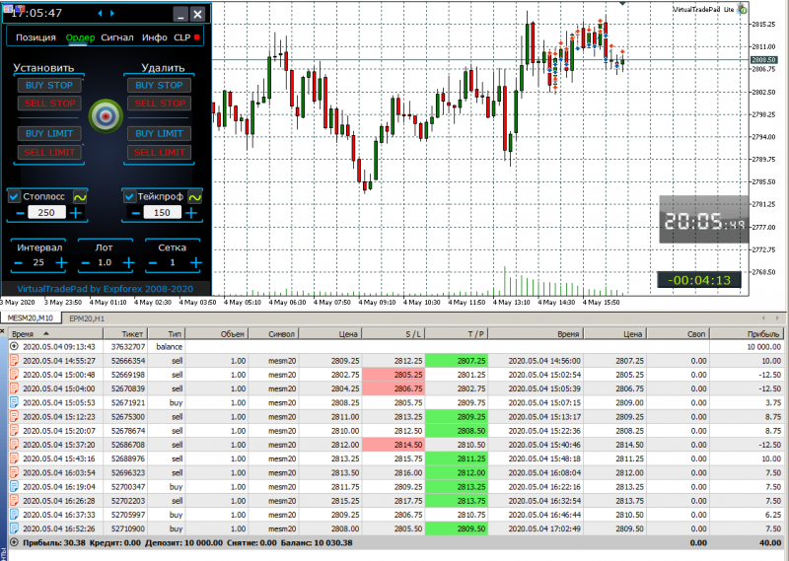This screenshot has width=789, height=561.
Task: Delete SELL LIMIT orders under Удалить
Action: [x=159, y=153]
